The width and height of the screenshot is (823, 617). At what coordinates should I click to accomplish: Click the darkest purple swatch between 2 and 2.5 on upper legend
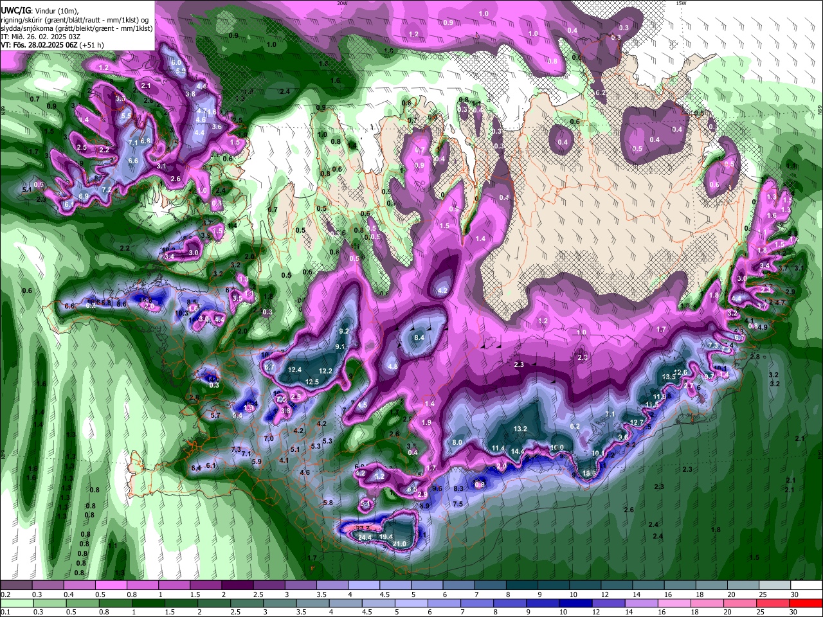[237, 586]
